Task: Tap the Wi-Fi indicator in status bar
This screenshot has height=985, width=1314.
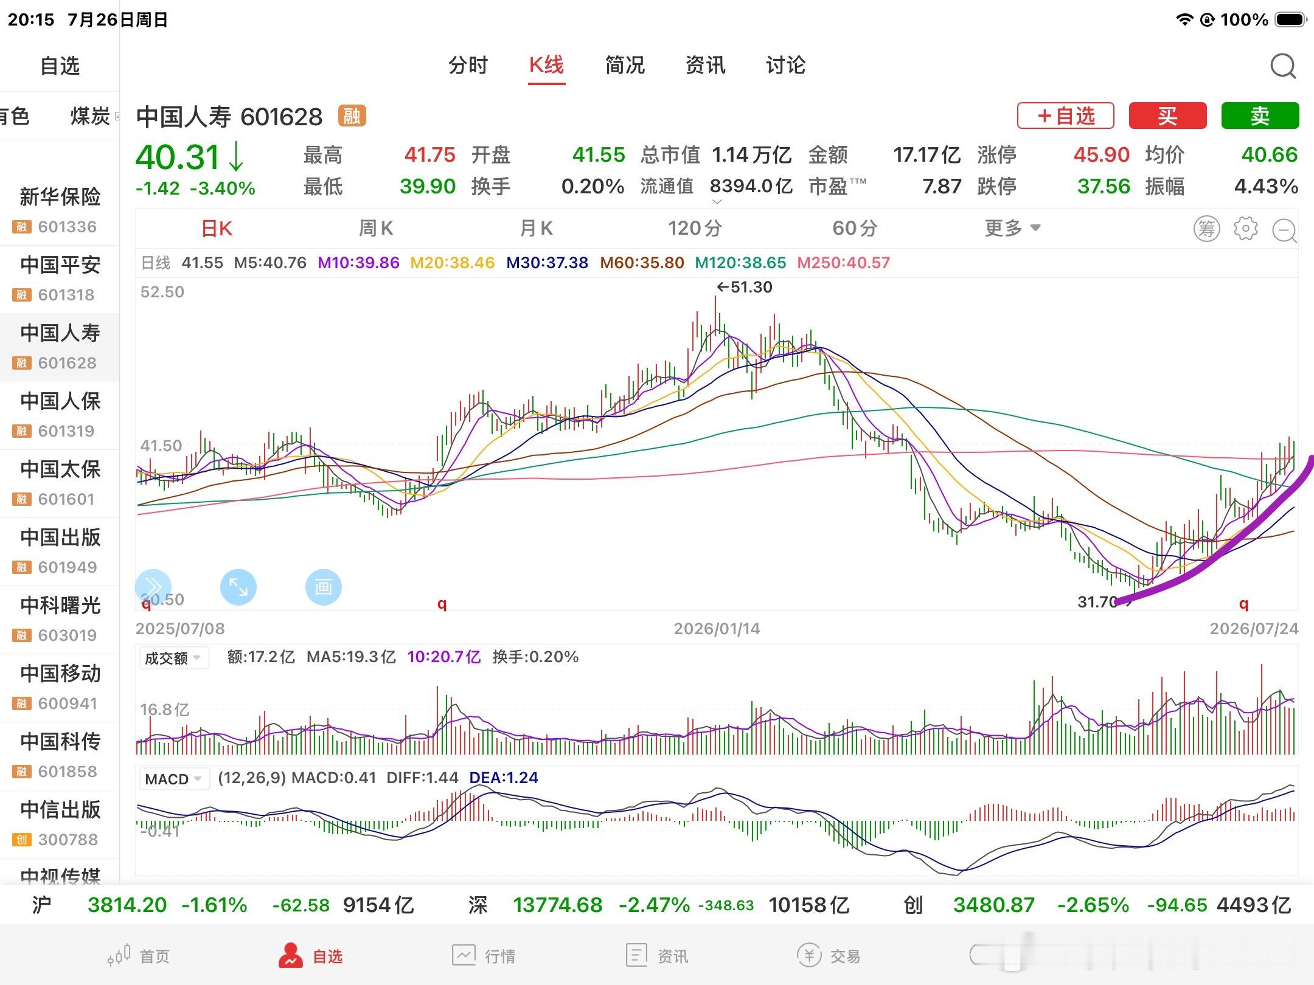Action: pyautogui.click(x=1184, y=19)
